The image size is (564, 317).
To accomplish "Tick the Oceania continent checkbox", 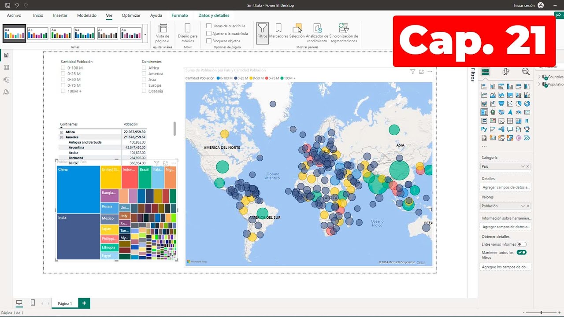I will 144,91.
